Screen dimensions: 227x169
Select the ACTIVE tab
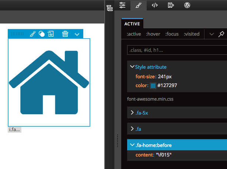132,24
